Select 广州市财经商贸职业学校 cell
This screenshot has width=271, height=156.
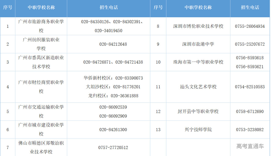coord(41,87)
